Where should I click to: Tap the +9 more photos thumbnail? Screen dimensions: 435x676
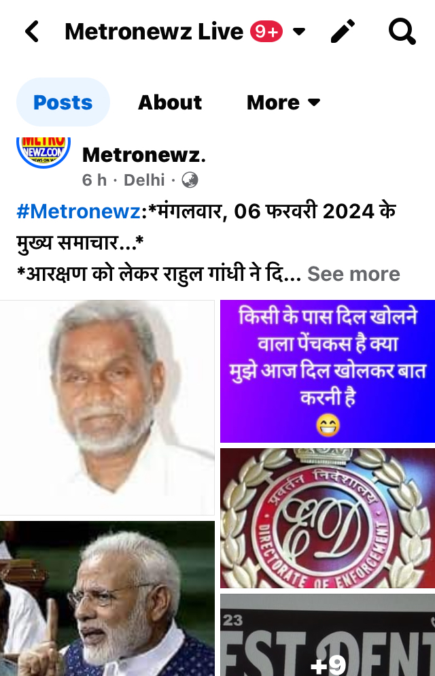click(x=328, y=635)
